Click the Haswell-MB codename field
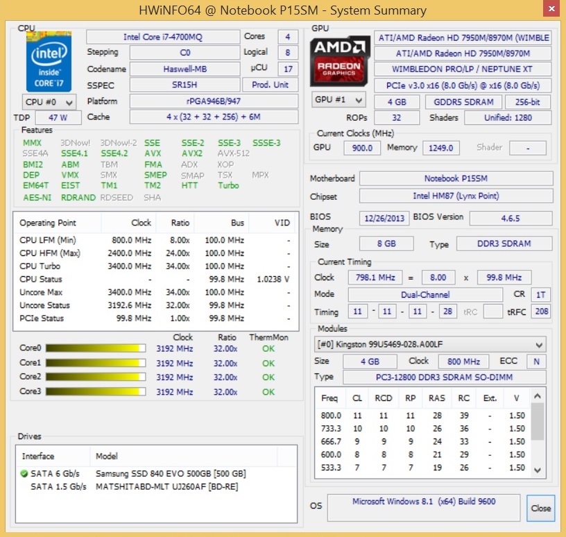Screen dimensions: 566x537 [x=185, y=69]
